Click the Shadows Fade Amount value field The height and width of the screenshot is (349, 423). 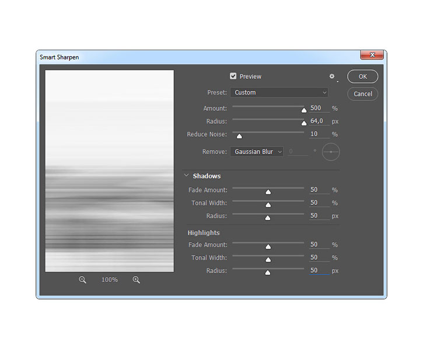pyautogui.click(x=319, y=190)
